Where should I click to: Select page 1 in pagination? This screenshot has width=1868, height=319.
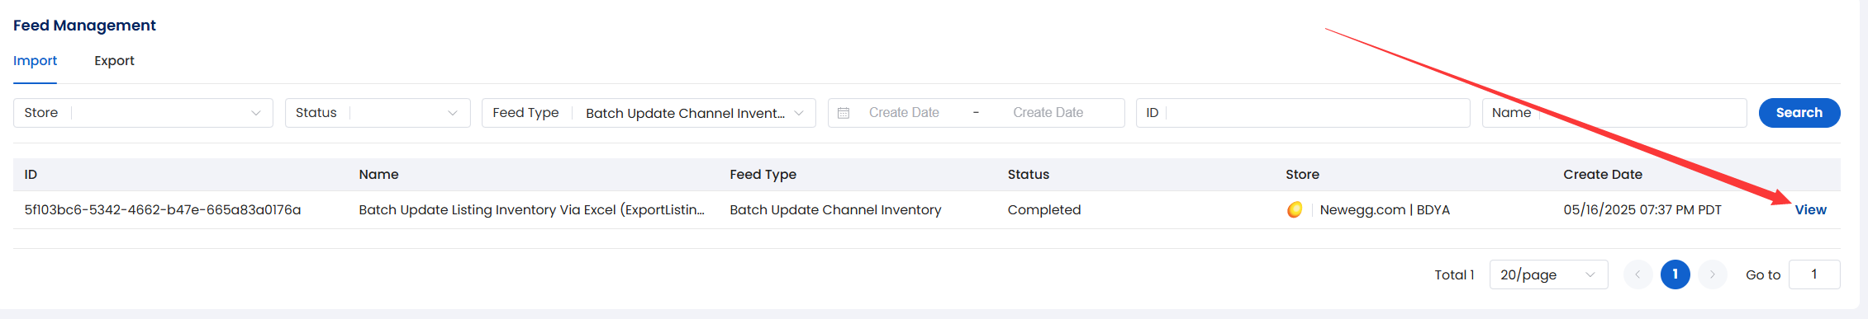(1675, 274)
